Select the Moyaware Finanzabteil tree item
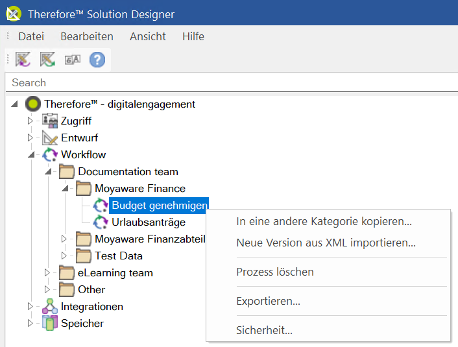458x347 pixels. tap(150, 239)
